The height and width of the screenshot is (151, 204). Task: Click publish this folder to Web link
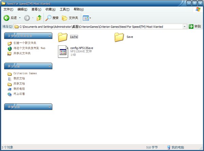(29, 48)
